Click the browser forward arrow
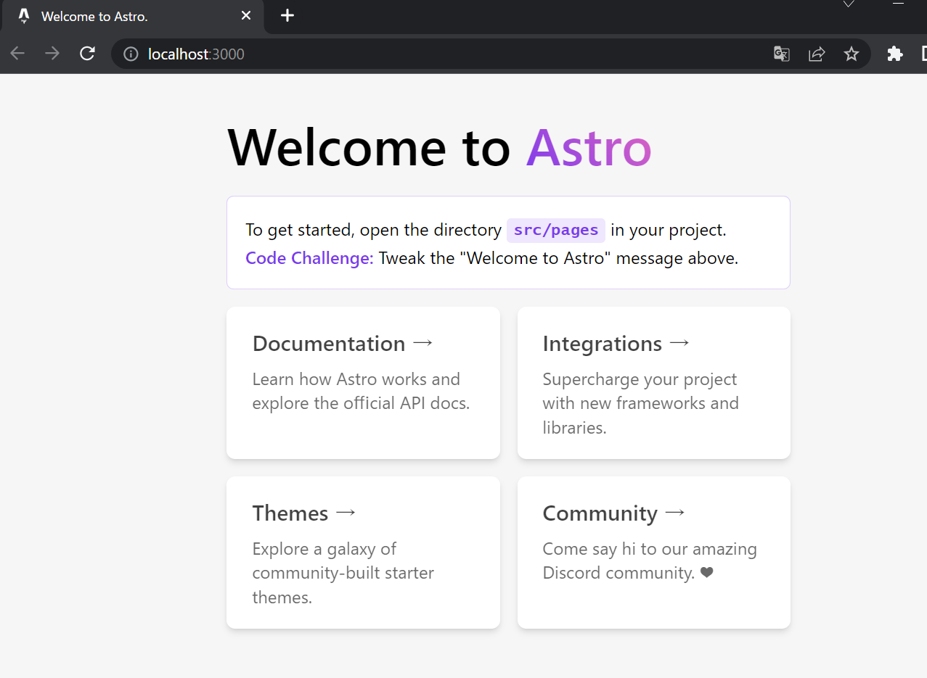This screenshot has width=927, height=678. (x=52, y=54)
